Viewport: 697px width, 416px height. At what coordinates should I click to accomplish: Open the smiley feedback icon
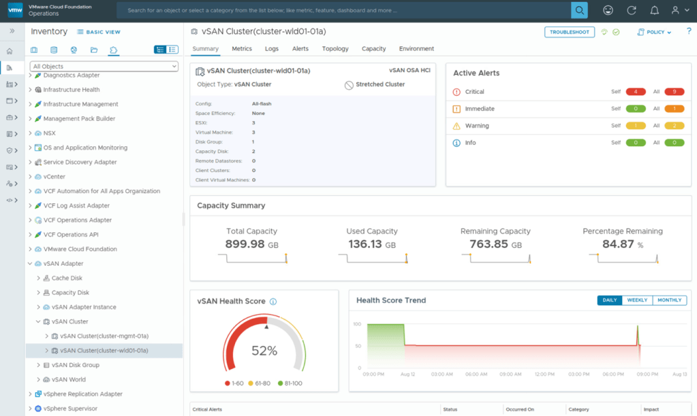point(608,10)
